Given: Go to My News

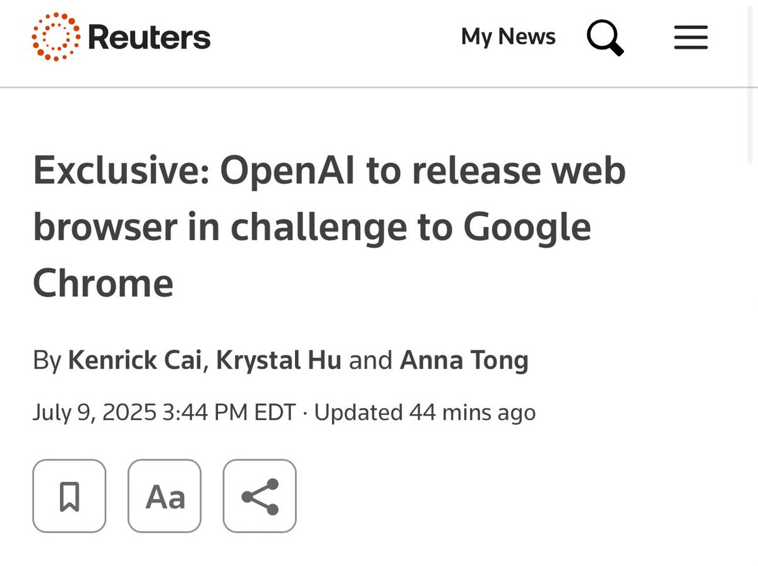Looking at the screenshot, I should (508, 37).
